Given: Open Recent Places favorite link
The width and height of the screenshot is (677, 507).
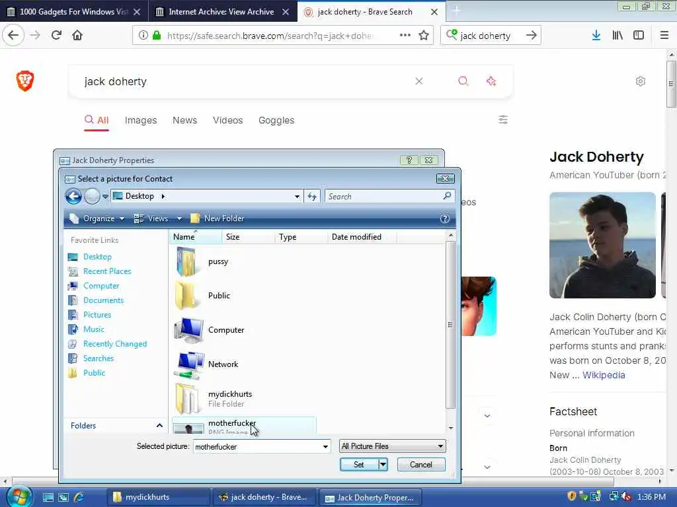Looking at the screenshot, I should [99, 271].
